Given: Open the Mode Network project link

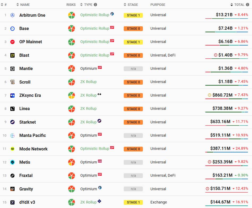Looking at the screenshot, I should [33, 149].
